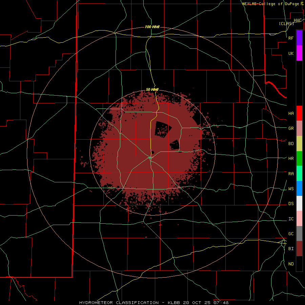Click the GR legend label
305x305 pixels.
(291, 128)
